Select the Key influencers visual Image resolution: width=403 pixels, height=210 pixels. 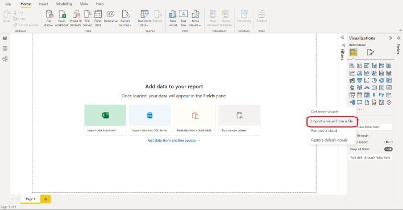coord(389,95)
